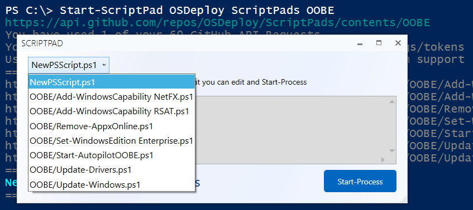Choose OOBE/Add-WindowsCapability NetFX.ps1 from list
The height and width of the screenshot is (210, 473).
coord(112,96)
